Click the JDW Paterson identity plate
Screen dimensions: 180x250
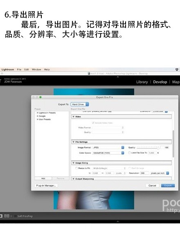pyautogui.click(x=13, y=82)
